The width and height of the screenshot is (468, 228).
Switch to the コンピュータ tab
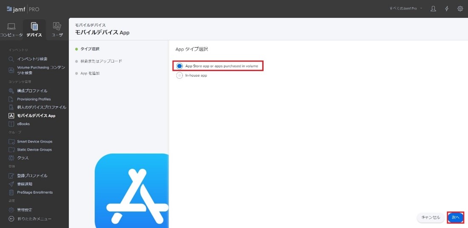point(11,30)
